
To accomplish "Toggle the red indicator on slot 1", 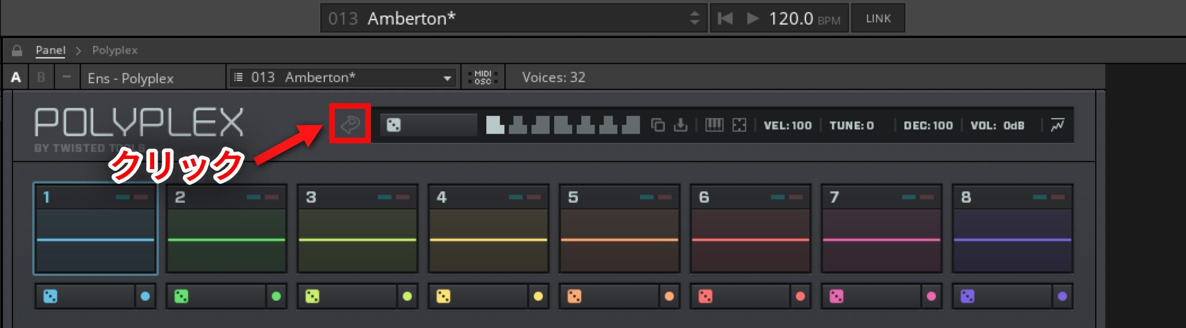I will pyautogui.click(x=141, y=197).
